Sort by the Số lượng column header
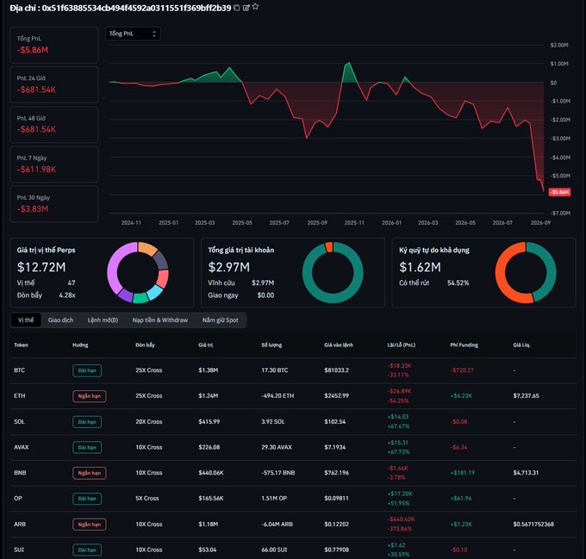Screen dimensions: 586x559 [x=271, y=345]
